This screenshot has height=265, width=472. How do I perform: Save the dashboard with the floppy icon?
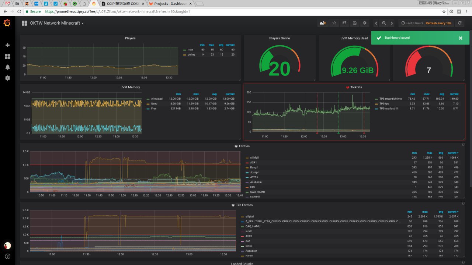click(354, 23)
